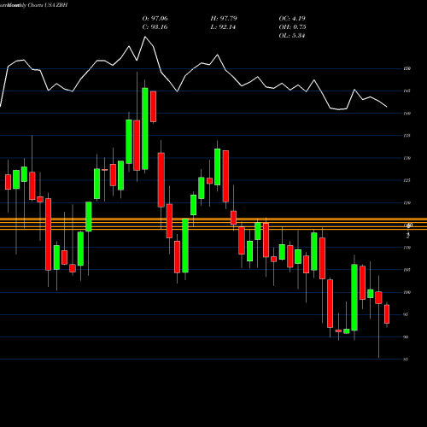Click the highest peak of the white line
Viewport: 427px width, 427px height.
pyautogui.click(x=145, y=37)
